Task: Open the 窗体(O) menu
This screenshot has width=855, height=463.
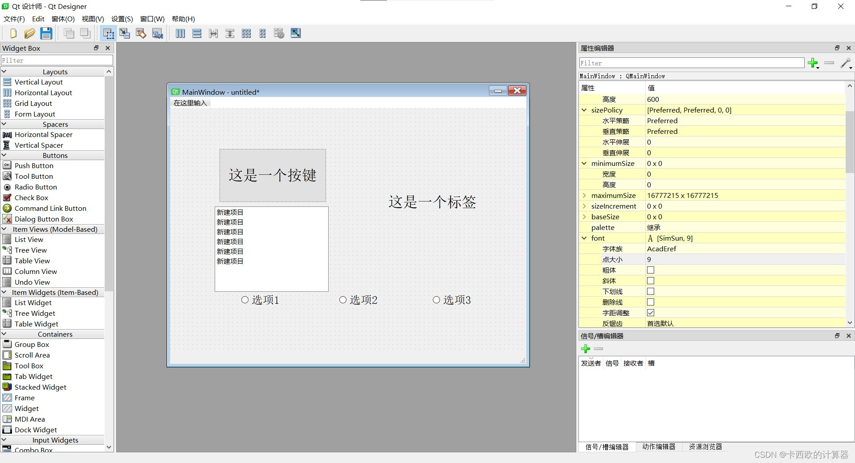Action: [62, 19]
